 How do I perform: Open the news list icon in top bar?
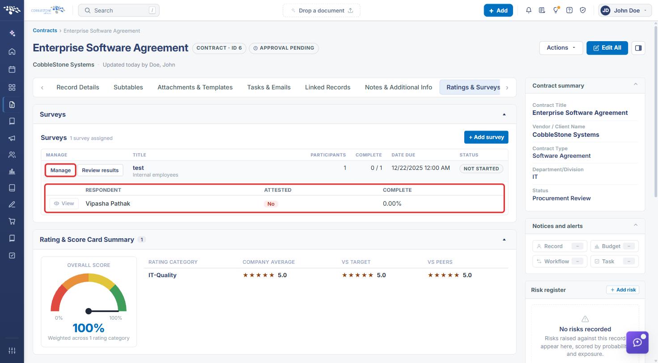pos(542,10)
